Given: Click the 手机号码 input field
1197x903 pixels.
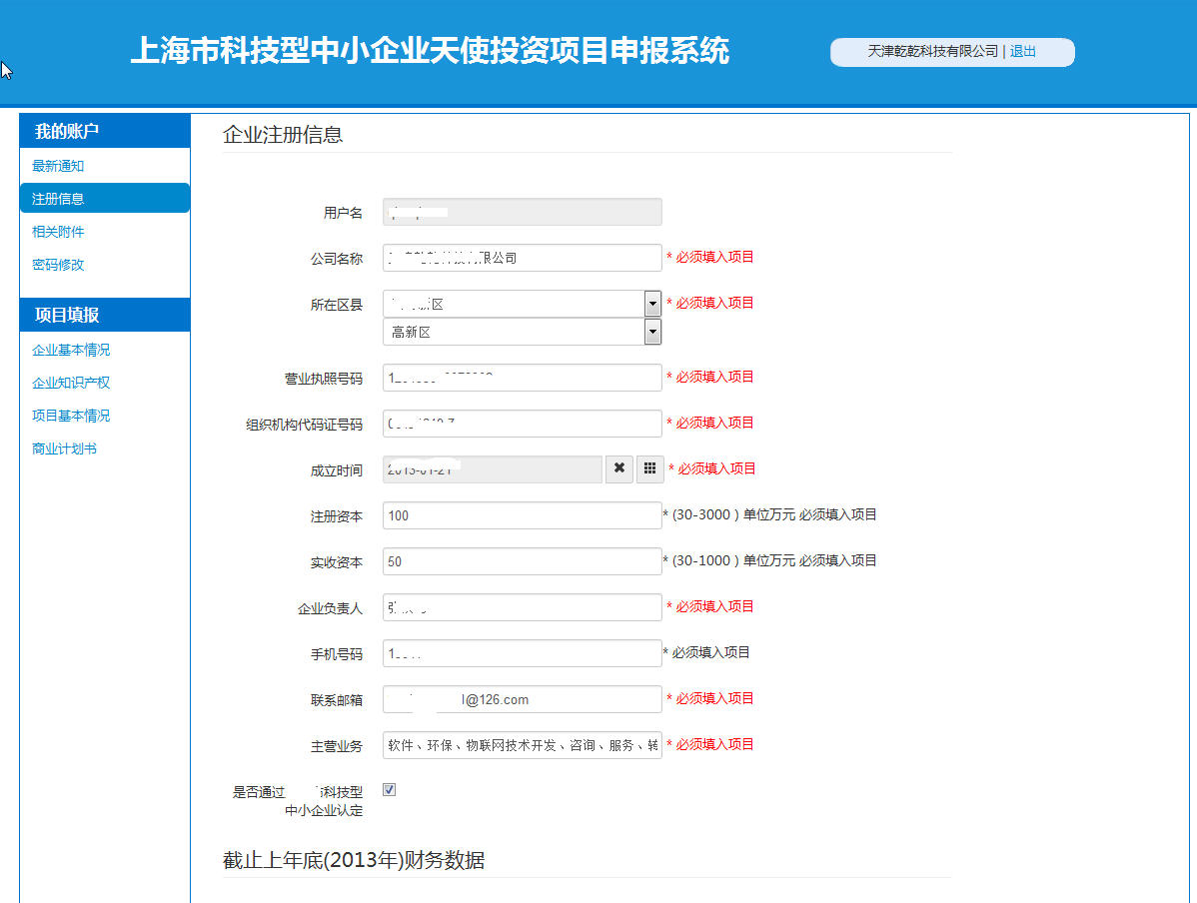Looking at the screenshot, I should (522, 653).
